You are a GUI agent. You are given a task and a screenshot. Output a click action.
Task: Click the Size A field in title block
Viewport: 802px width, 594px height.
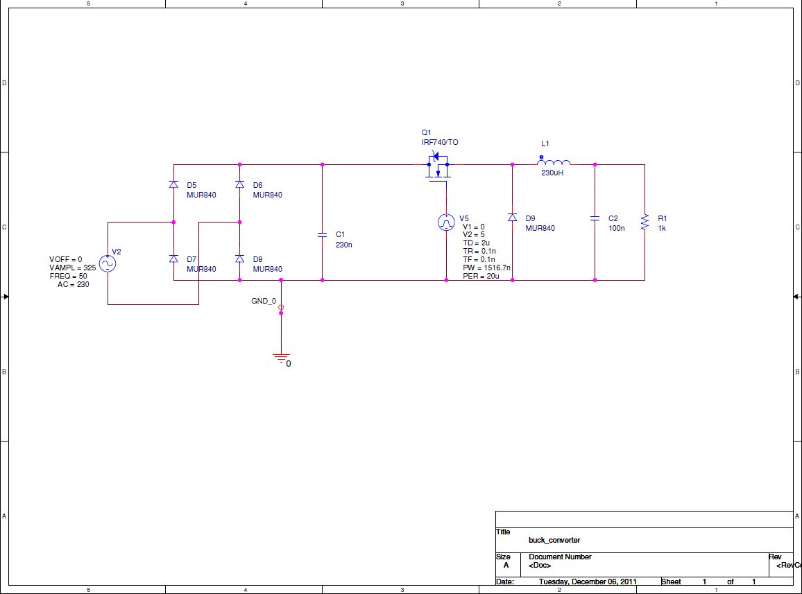pyautogui.click(x=506, y=566)
